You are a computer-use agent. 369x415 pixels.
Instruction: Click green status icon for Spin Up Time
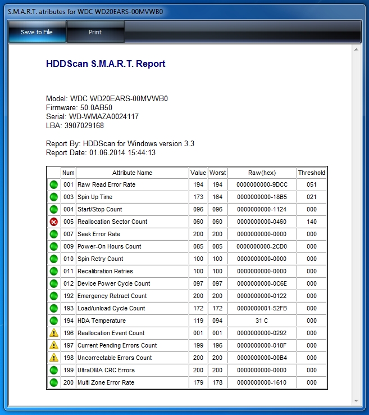tap(54, 197)
